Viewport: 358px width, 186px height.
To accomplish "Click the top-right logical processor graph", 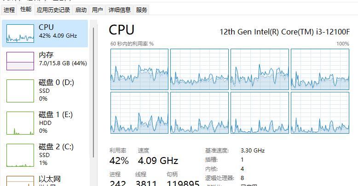I will pyautogui.click(x=320, y=69).
